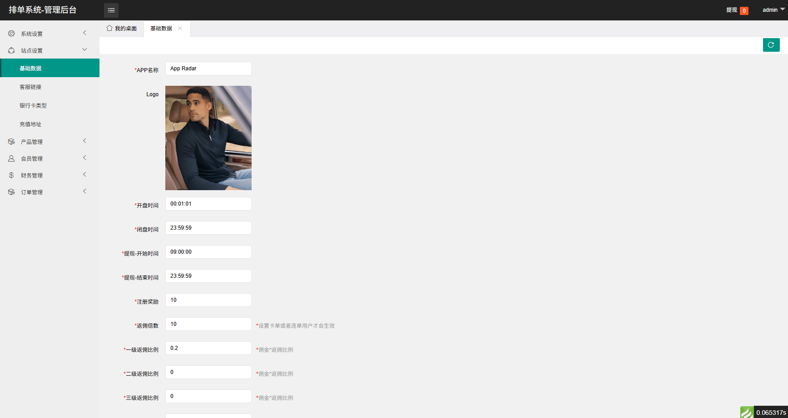Click the green refresh button
Viewport: 788px width, 418px height.
pos(771,45)
